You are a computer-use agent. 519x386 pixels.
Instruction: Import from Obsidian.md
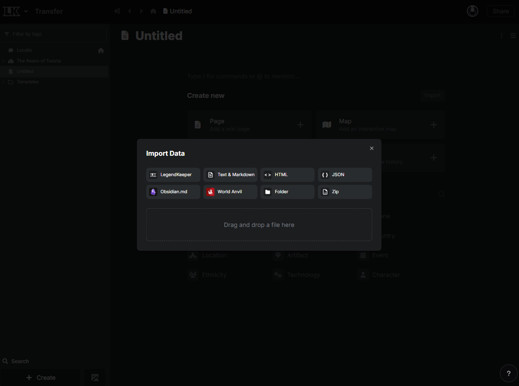(x=173, y=192)
